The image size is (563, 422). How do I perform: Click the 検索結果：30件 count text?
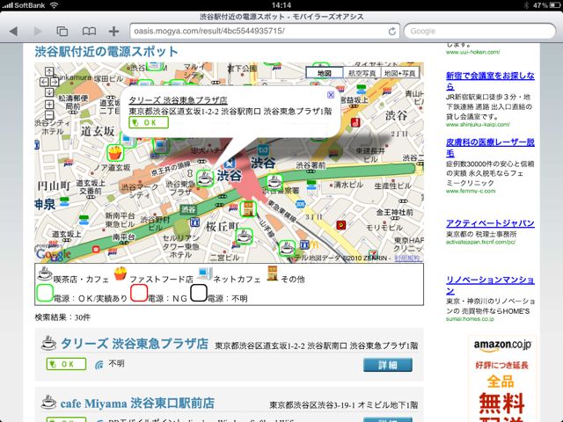pos(62,317)
